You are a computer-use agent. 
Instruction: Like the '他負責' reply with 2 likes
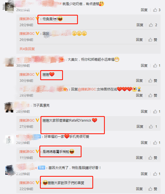(x=153, y=25)
